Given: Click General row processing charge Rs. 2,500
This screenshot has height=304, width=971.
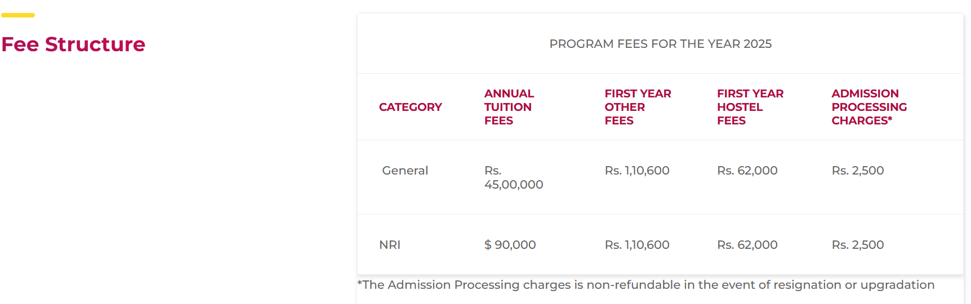Looking at the screenshot, I should tap(857, 171).
